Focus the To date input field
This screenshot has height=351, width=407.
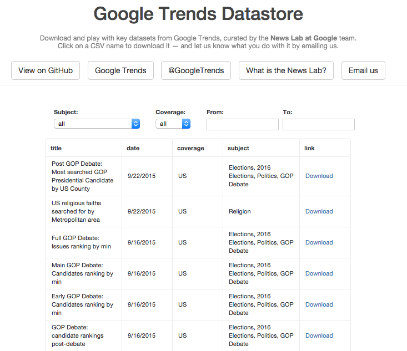point(319,124)
